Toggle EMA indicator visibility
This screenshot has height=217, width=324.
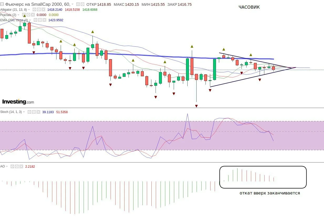pyautogui.click(x=35, y=20)
